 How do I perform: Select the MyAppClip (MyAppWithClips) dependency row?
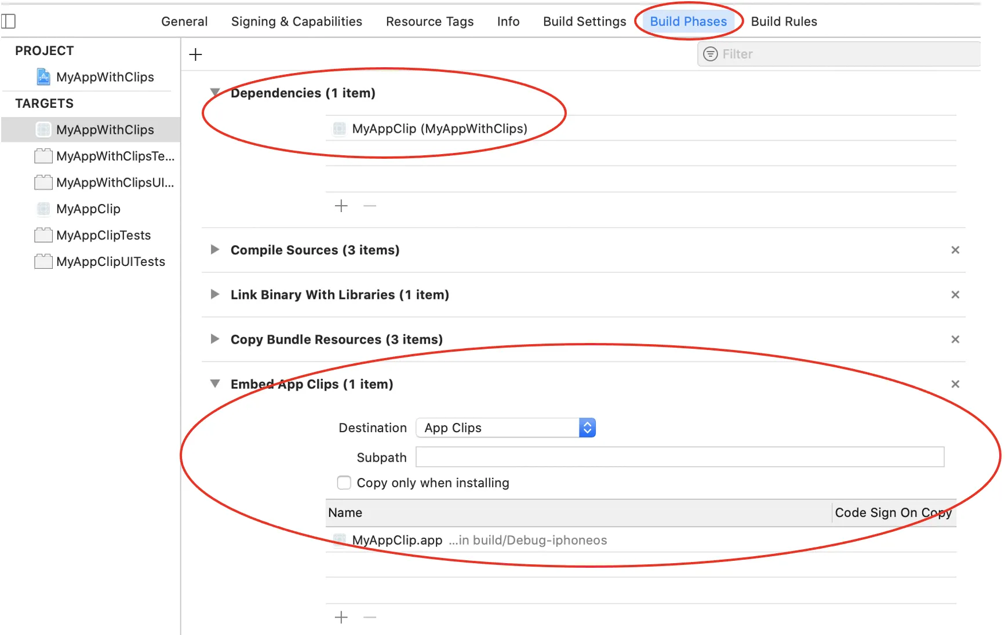pos(641,129)
